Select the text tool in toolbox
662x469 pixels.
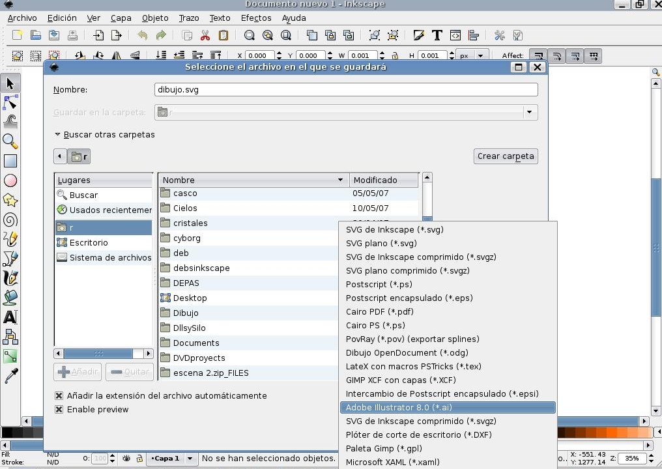pyautogui.click(x=10, y=317)
